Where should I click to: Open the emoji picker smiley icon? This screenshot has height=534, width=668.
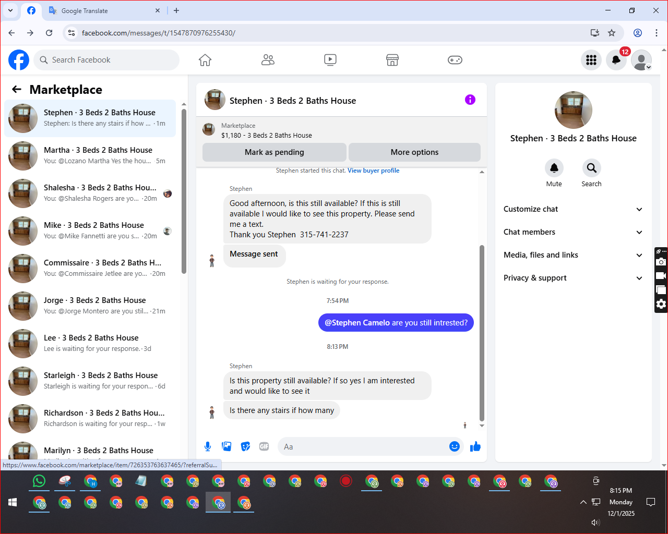[455, 446]
